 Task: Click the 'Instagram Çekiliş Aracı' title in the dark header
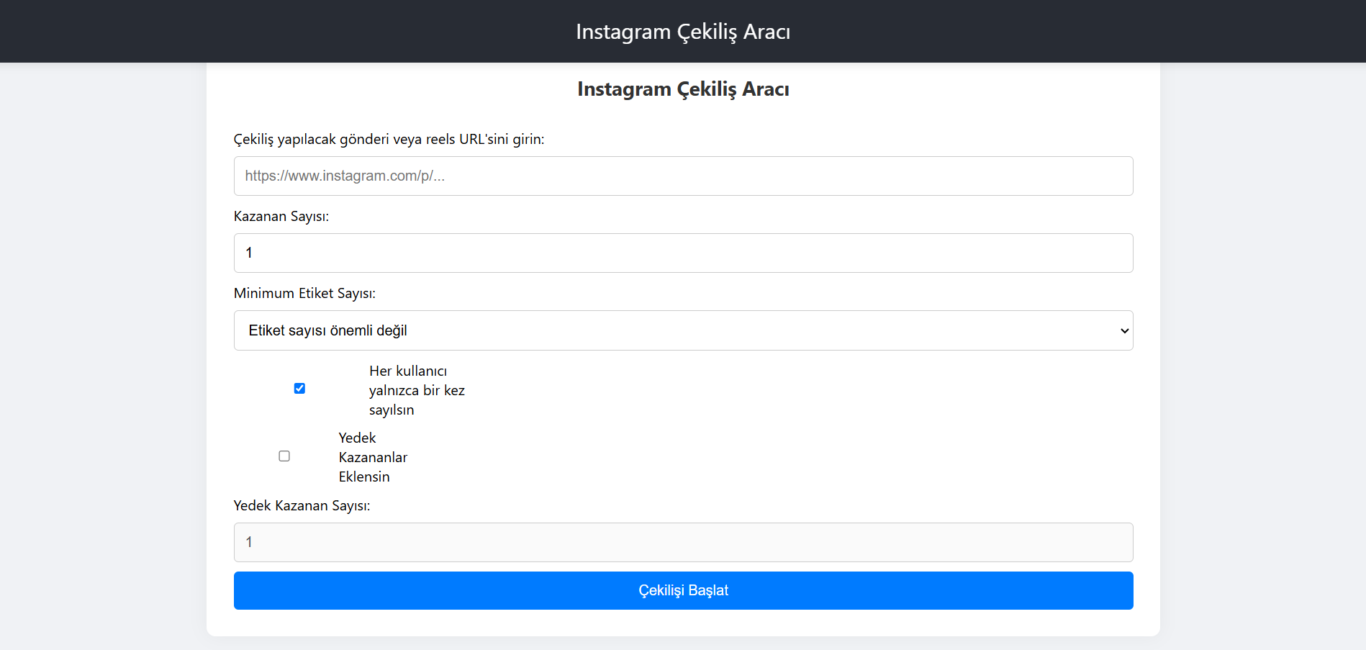[683, 32]
